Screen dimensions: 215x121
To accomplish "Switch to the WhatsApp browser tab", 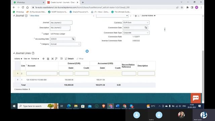I will 29,2.
